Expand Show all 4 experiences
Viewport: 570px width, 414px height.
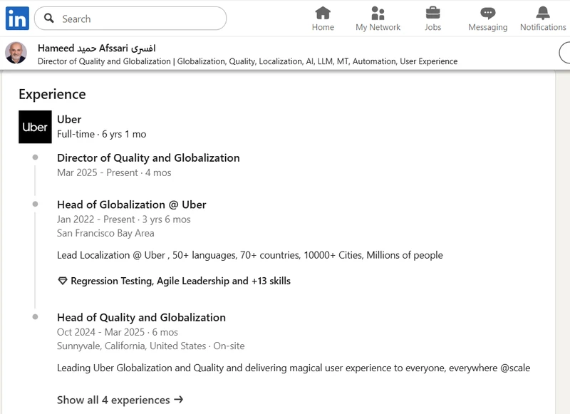click(120, 400)
